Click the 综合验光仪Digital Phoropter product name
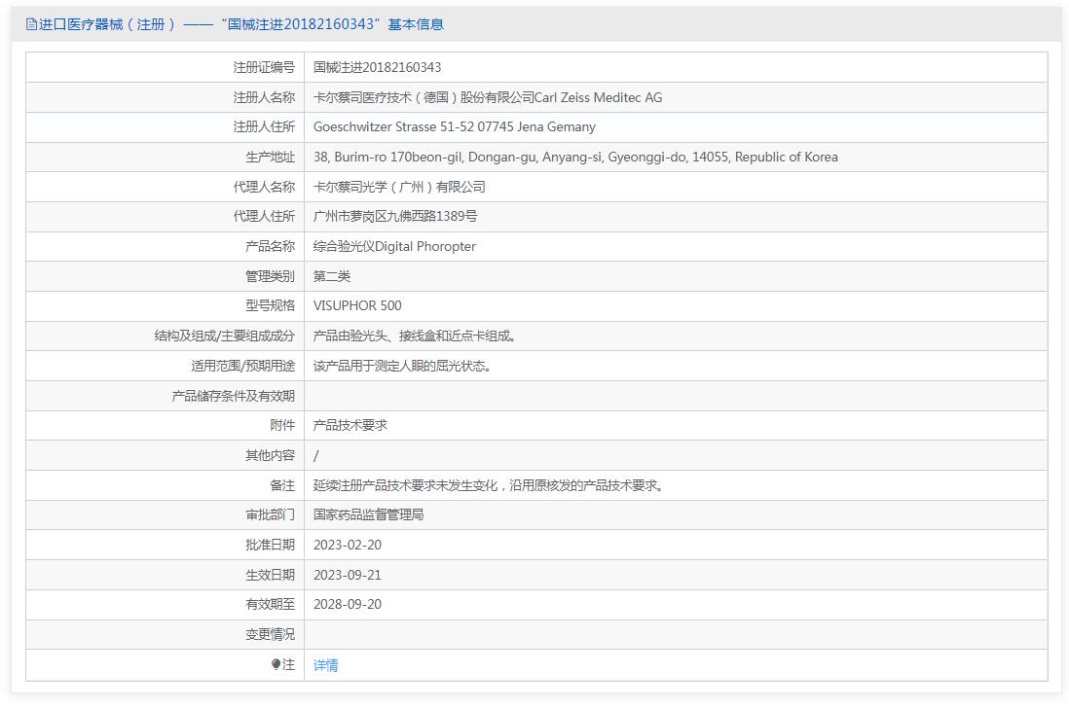This screenshot has width=1069, height=708. 394,246
